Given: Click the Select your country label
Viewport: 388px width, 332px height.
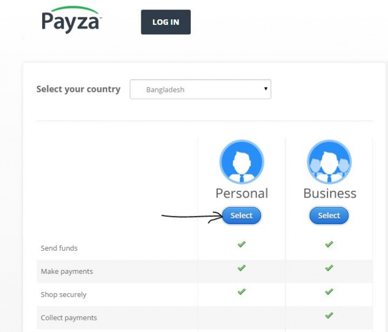Looking at the screenshot, I should pos(78,89).
